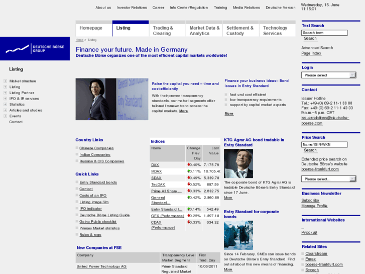This screenshot has width=365, height=274.
Task: Expand the IPO & IR services item
Action: (5, 99)
